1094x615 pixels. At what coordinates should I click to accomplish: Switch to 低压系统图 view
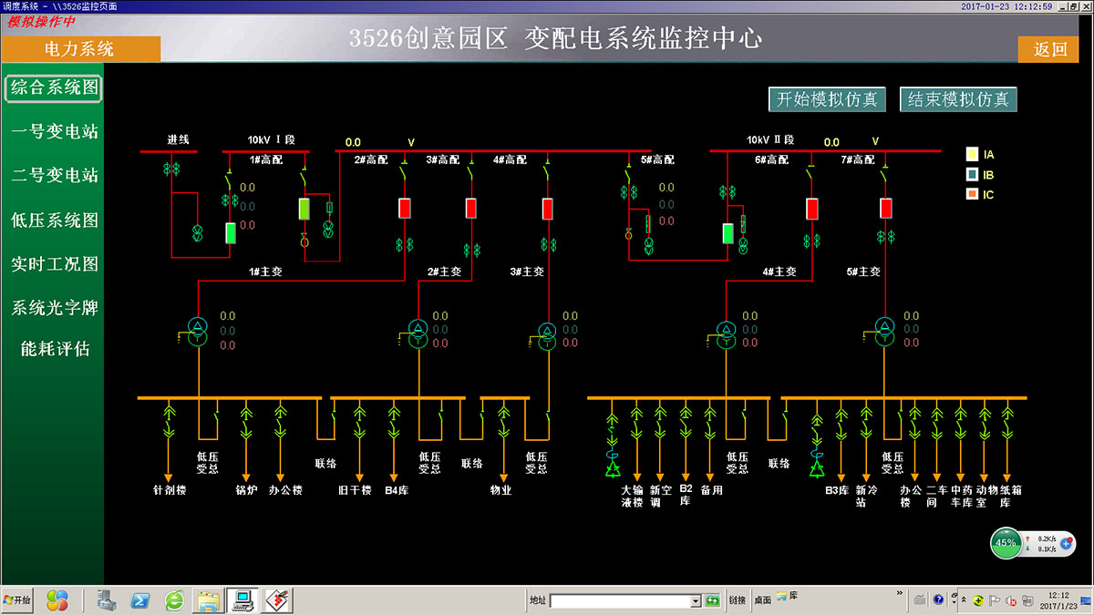pyautogui.click(x=54, y=220)
